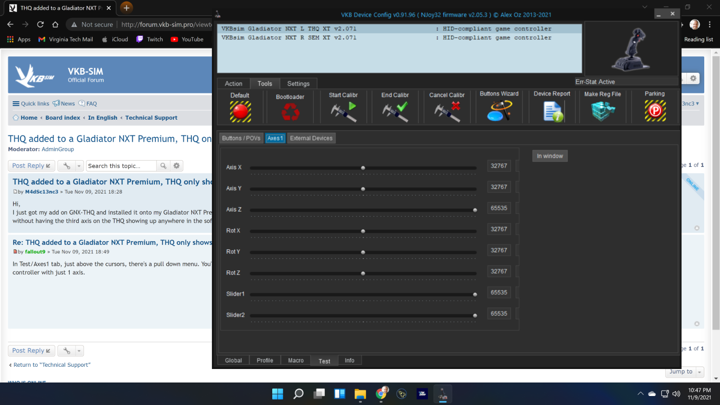
Task: Open the Info bottom tab
Action: coord(350,360)
